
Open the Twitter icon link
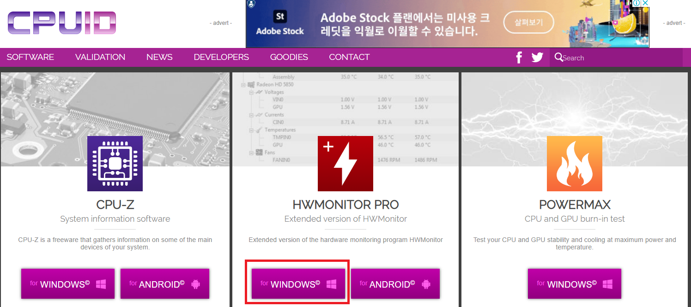pos(537,58)
